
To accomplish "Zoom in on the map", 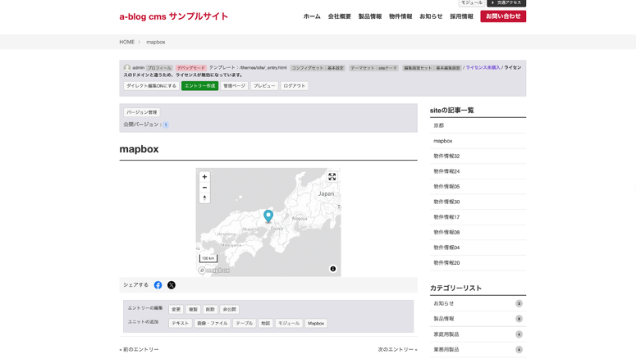I will click(x=204, y=177).
